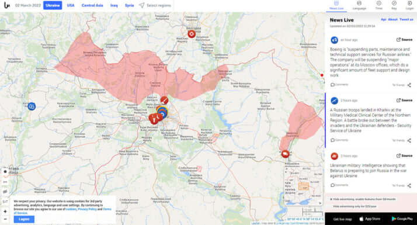
Task: Open the Language selector icon
Action: tap(359, 3)
